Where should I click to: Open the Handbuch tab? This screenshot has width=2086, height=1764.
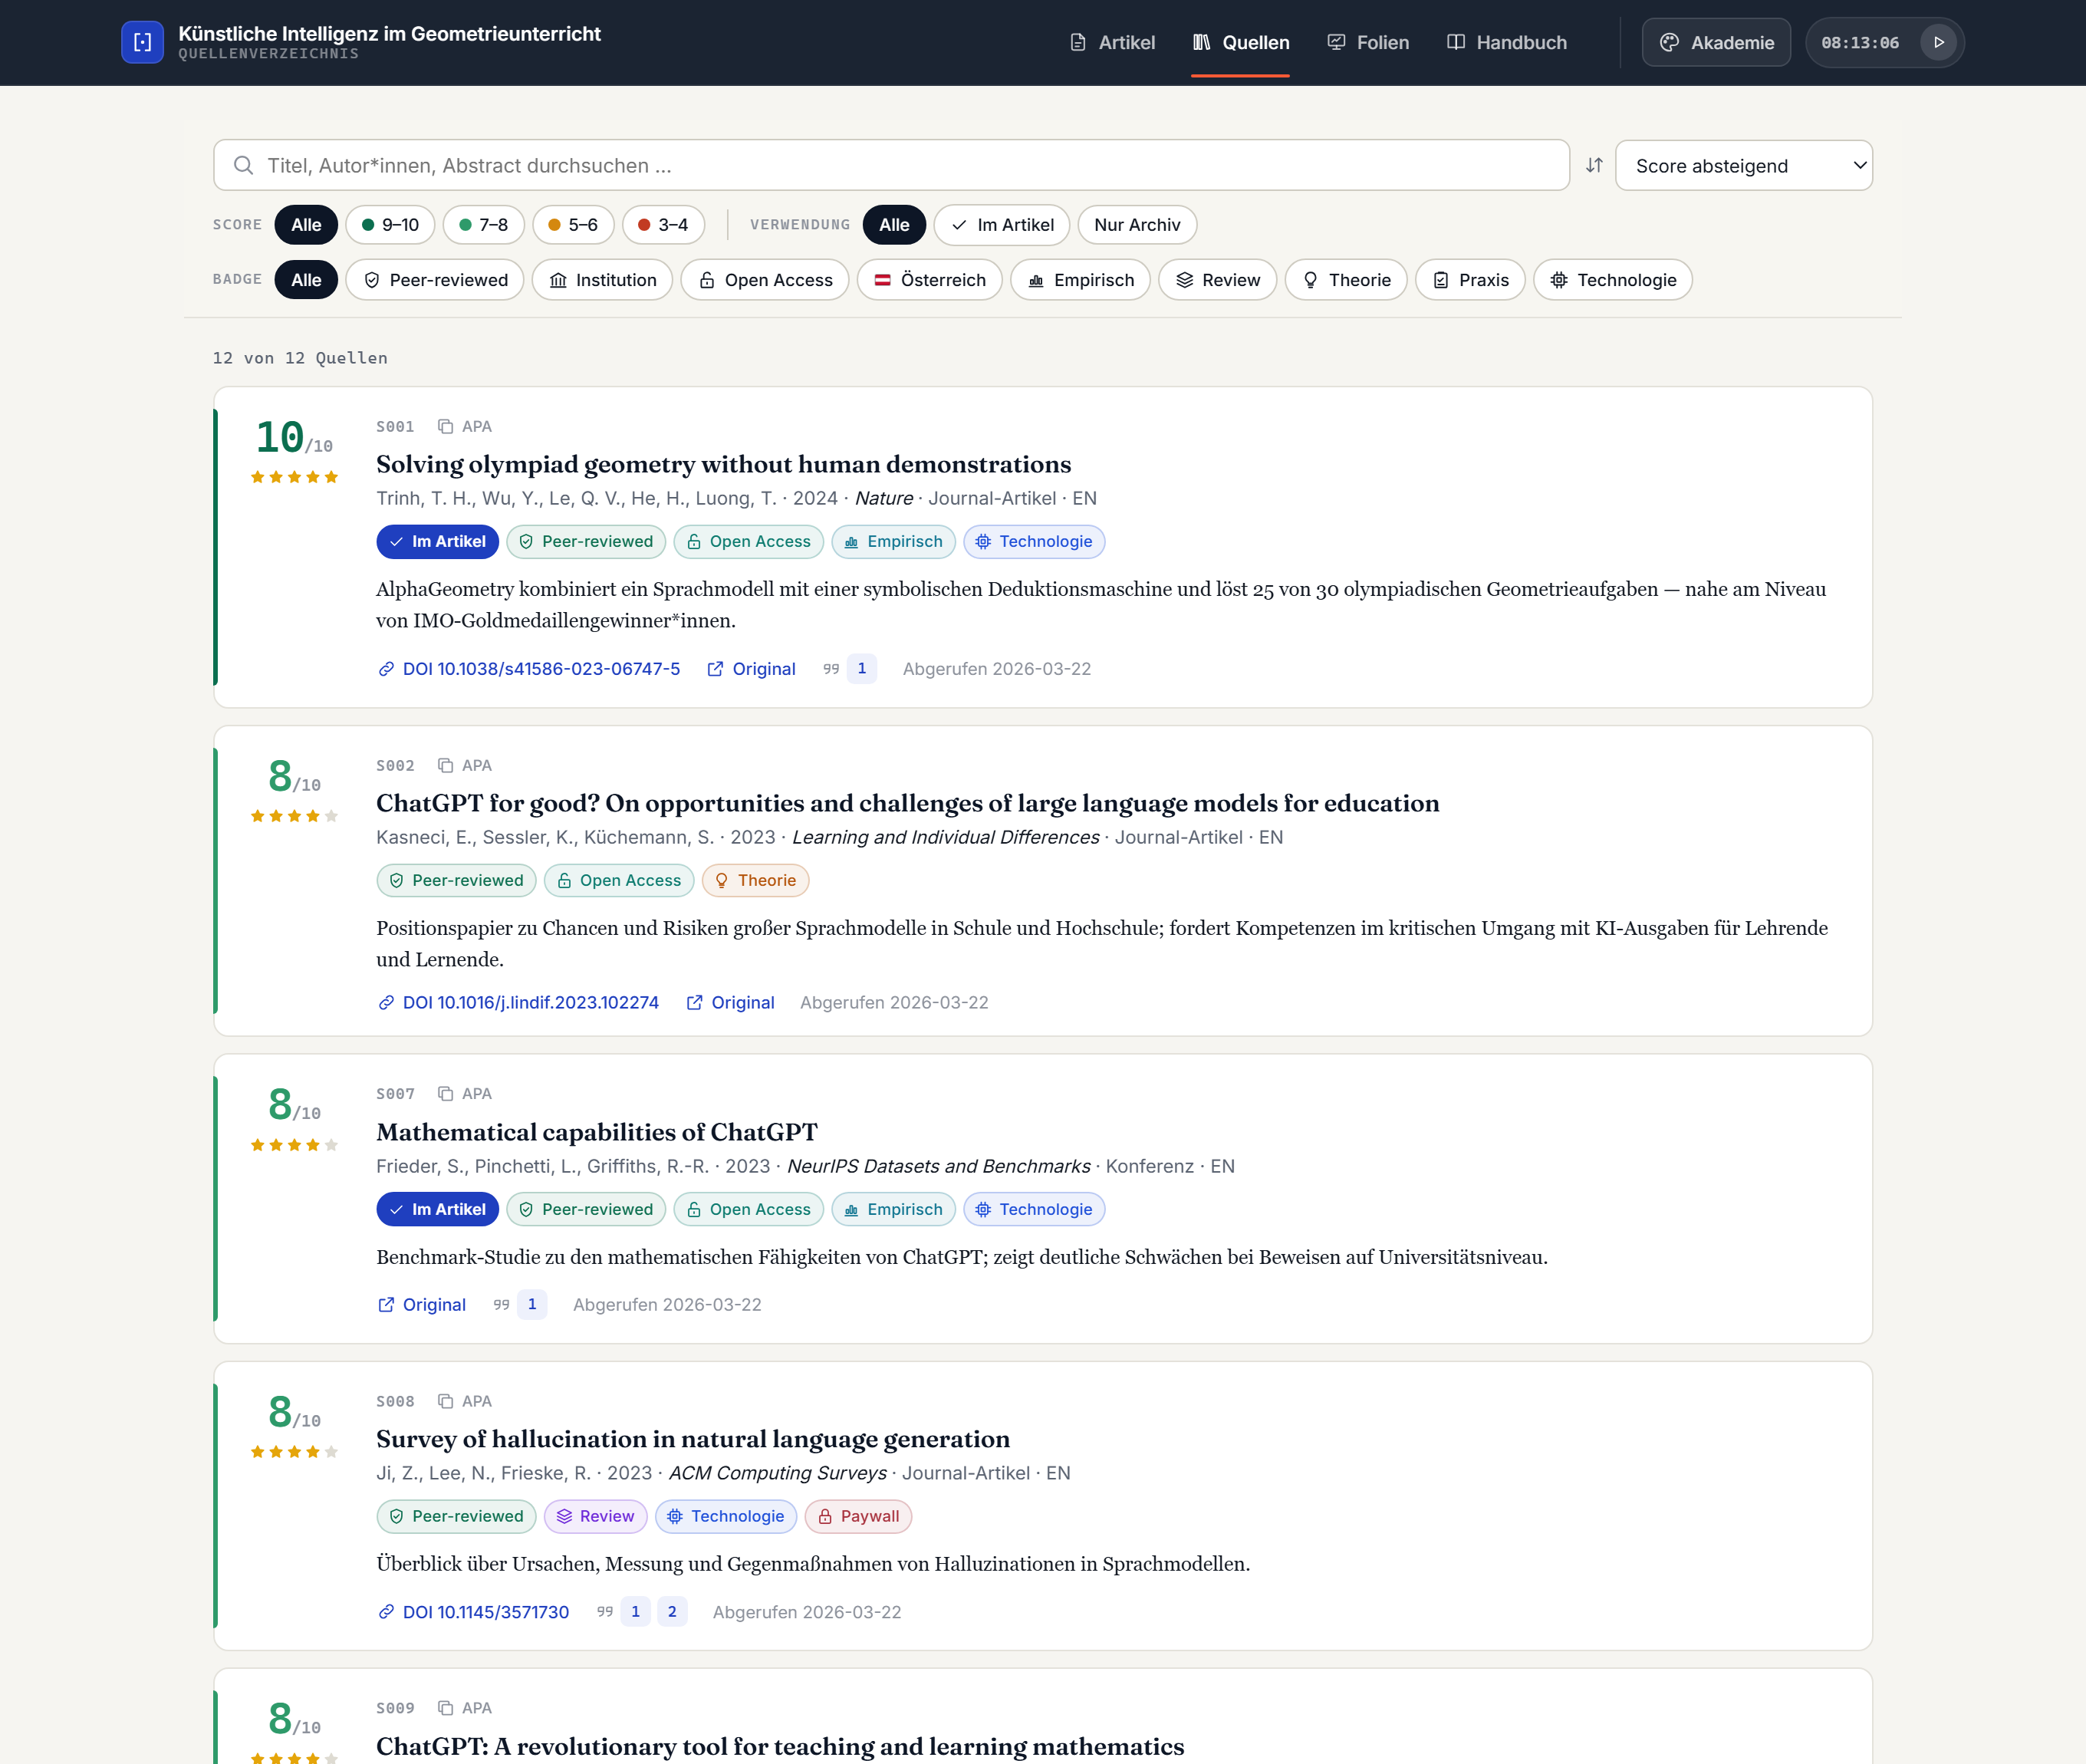pyautogui.click(x=1507, y=42)
